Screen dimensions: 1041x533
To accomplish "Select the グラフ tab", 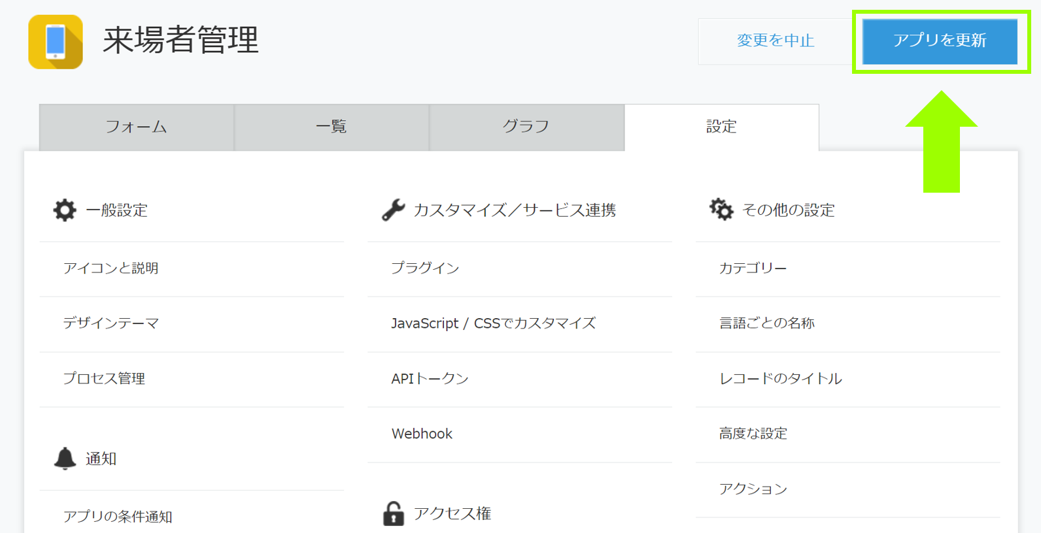I will click(526, 127).
